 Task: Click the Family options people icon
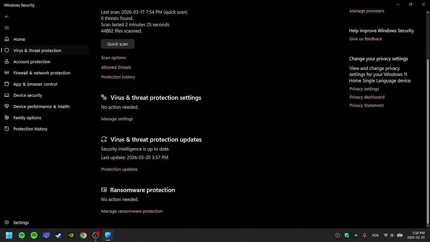(x=7, y=118)
